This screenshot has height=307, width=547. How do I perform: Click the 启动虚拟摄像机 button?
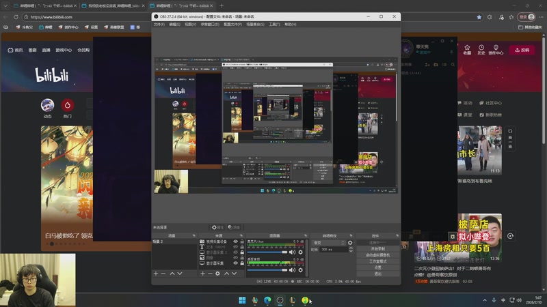377,254
